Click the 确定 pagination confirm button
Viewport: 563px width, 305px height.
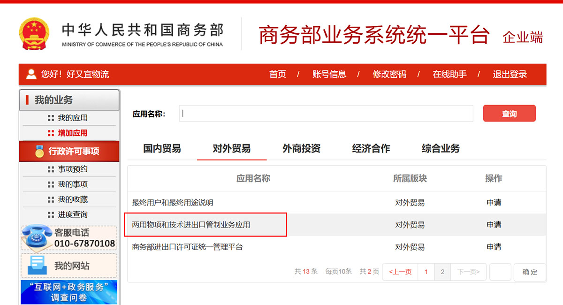pos(530,272)
